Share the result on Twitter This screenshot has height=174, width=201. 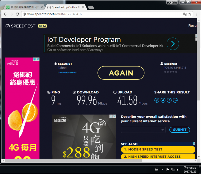[x=163, y=100]
